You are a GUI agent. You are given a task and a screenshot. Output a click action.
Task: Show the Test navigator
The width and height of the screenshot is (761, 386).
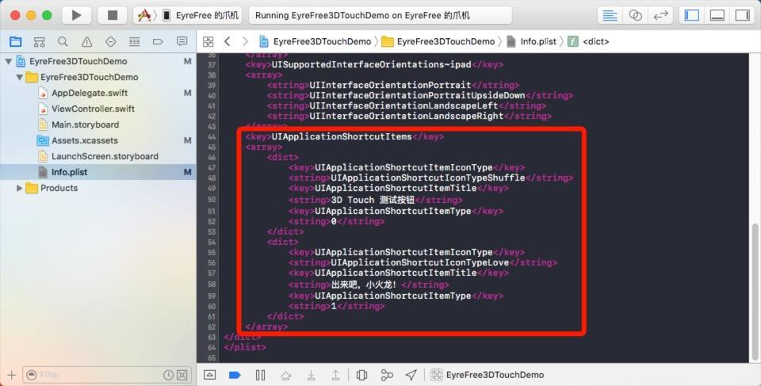tap(111, 42)
